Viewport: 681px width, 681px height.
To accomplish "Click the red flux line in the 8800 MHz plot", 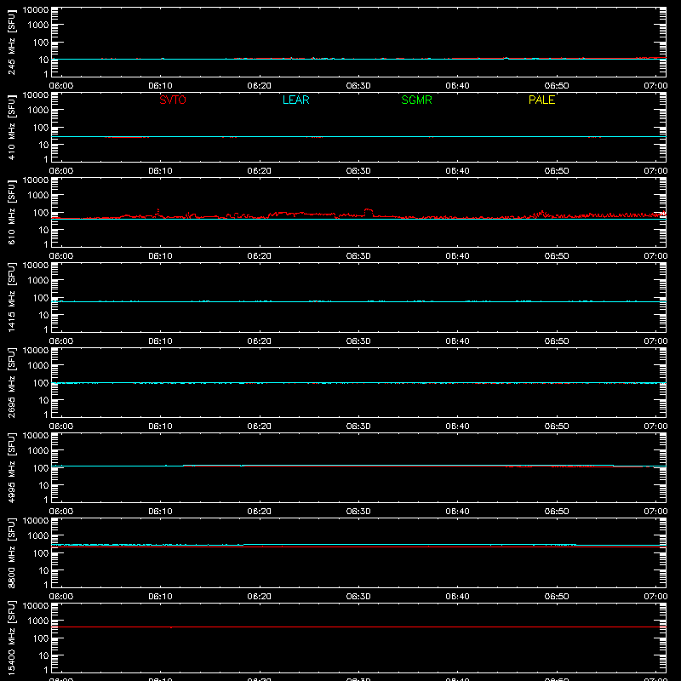I will coord(358,547).
